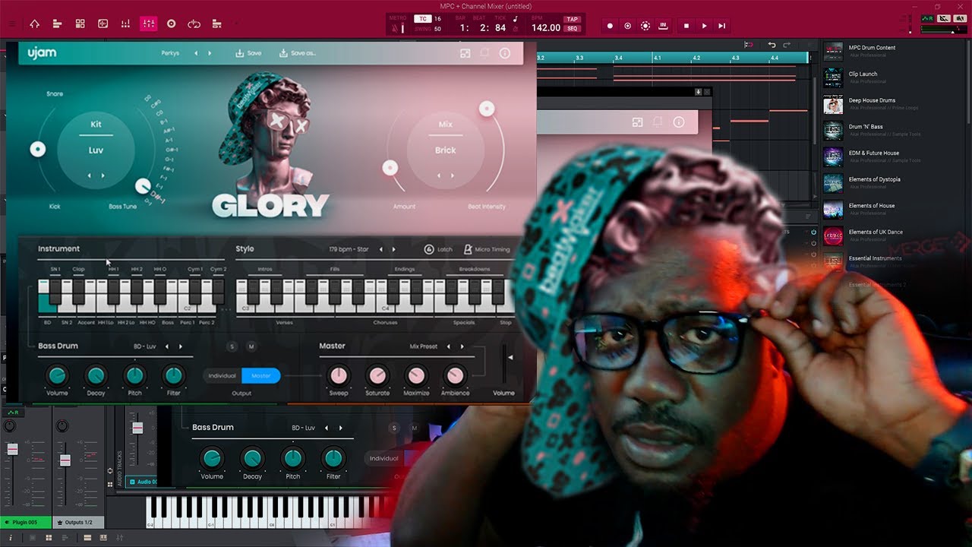The image size is (972, 547).
Task: Click the Glory plugin resize window icon
Action: tap(465, 53)
